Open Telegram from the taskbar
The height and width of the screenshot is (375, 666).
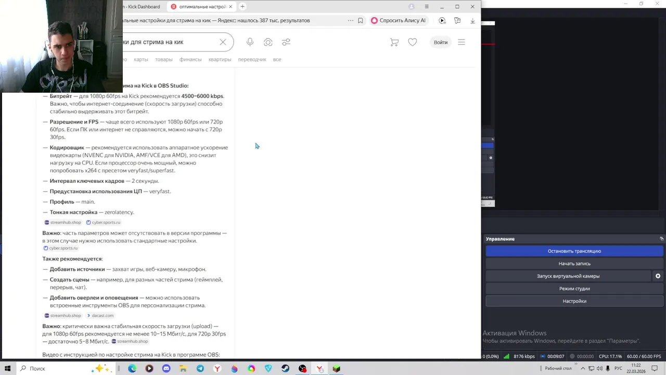pyautogui.click(x=200, y=369)
